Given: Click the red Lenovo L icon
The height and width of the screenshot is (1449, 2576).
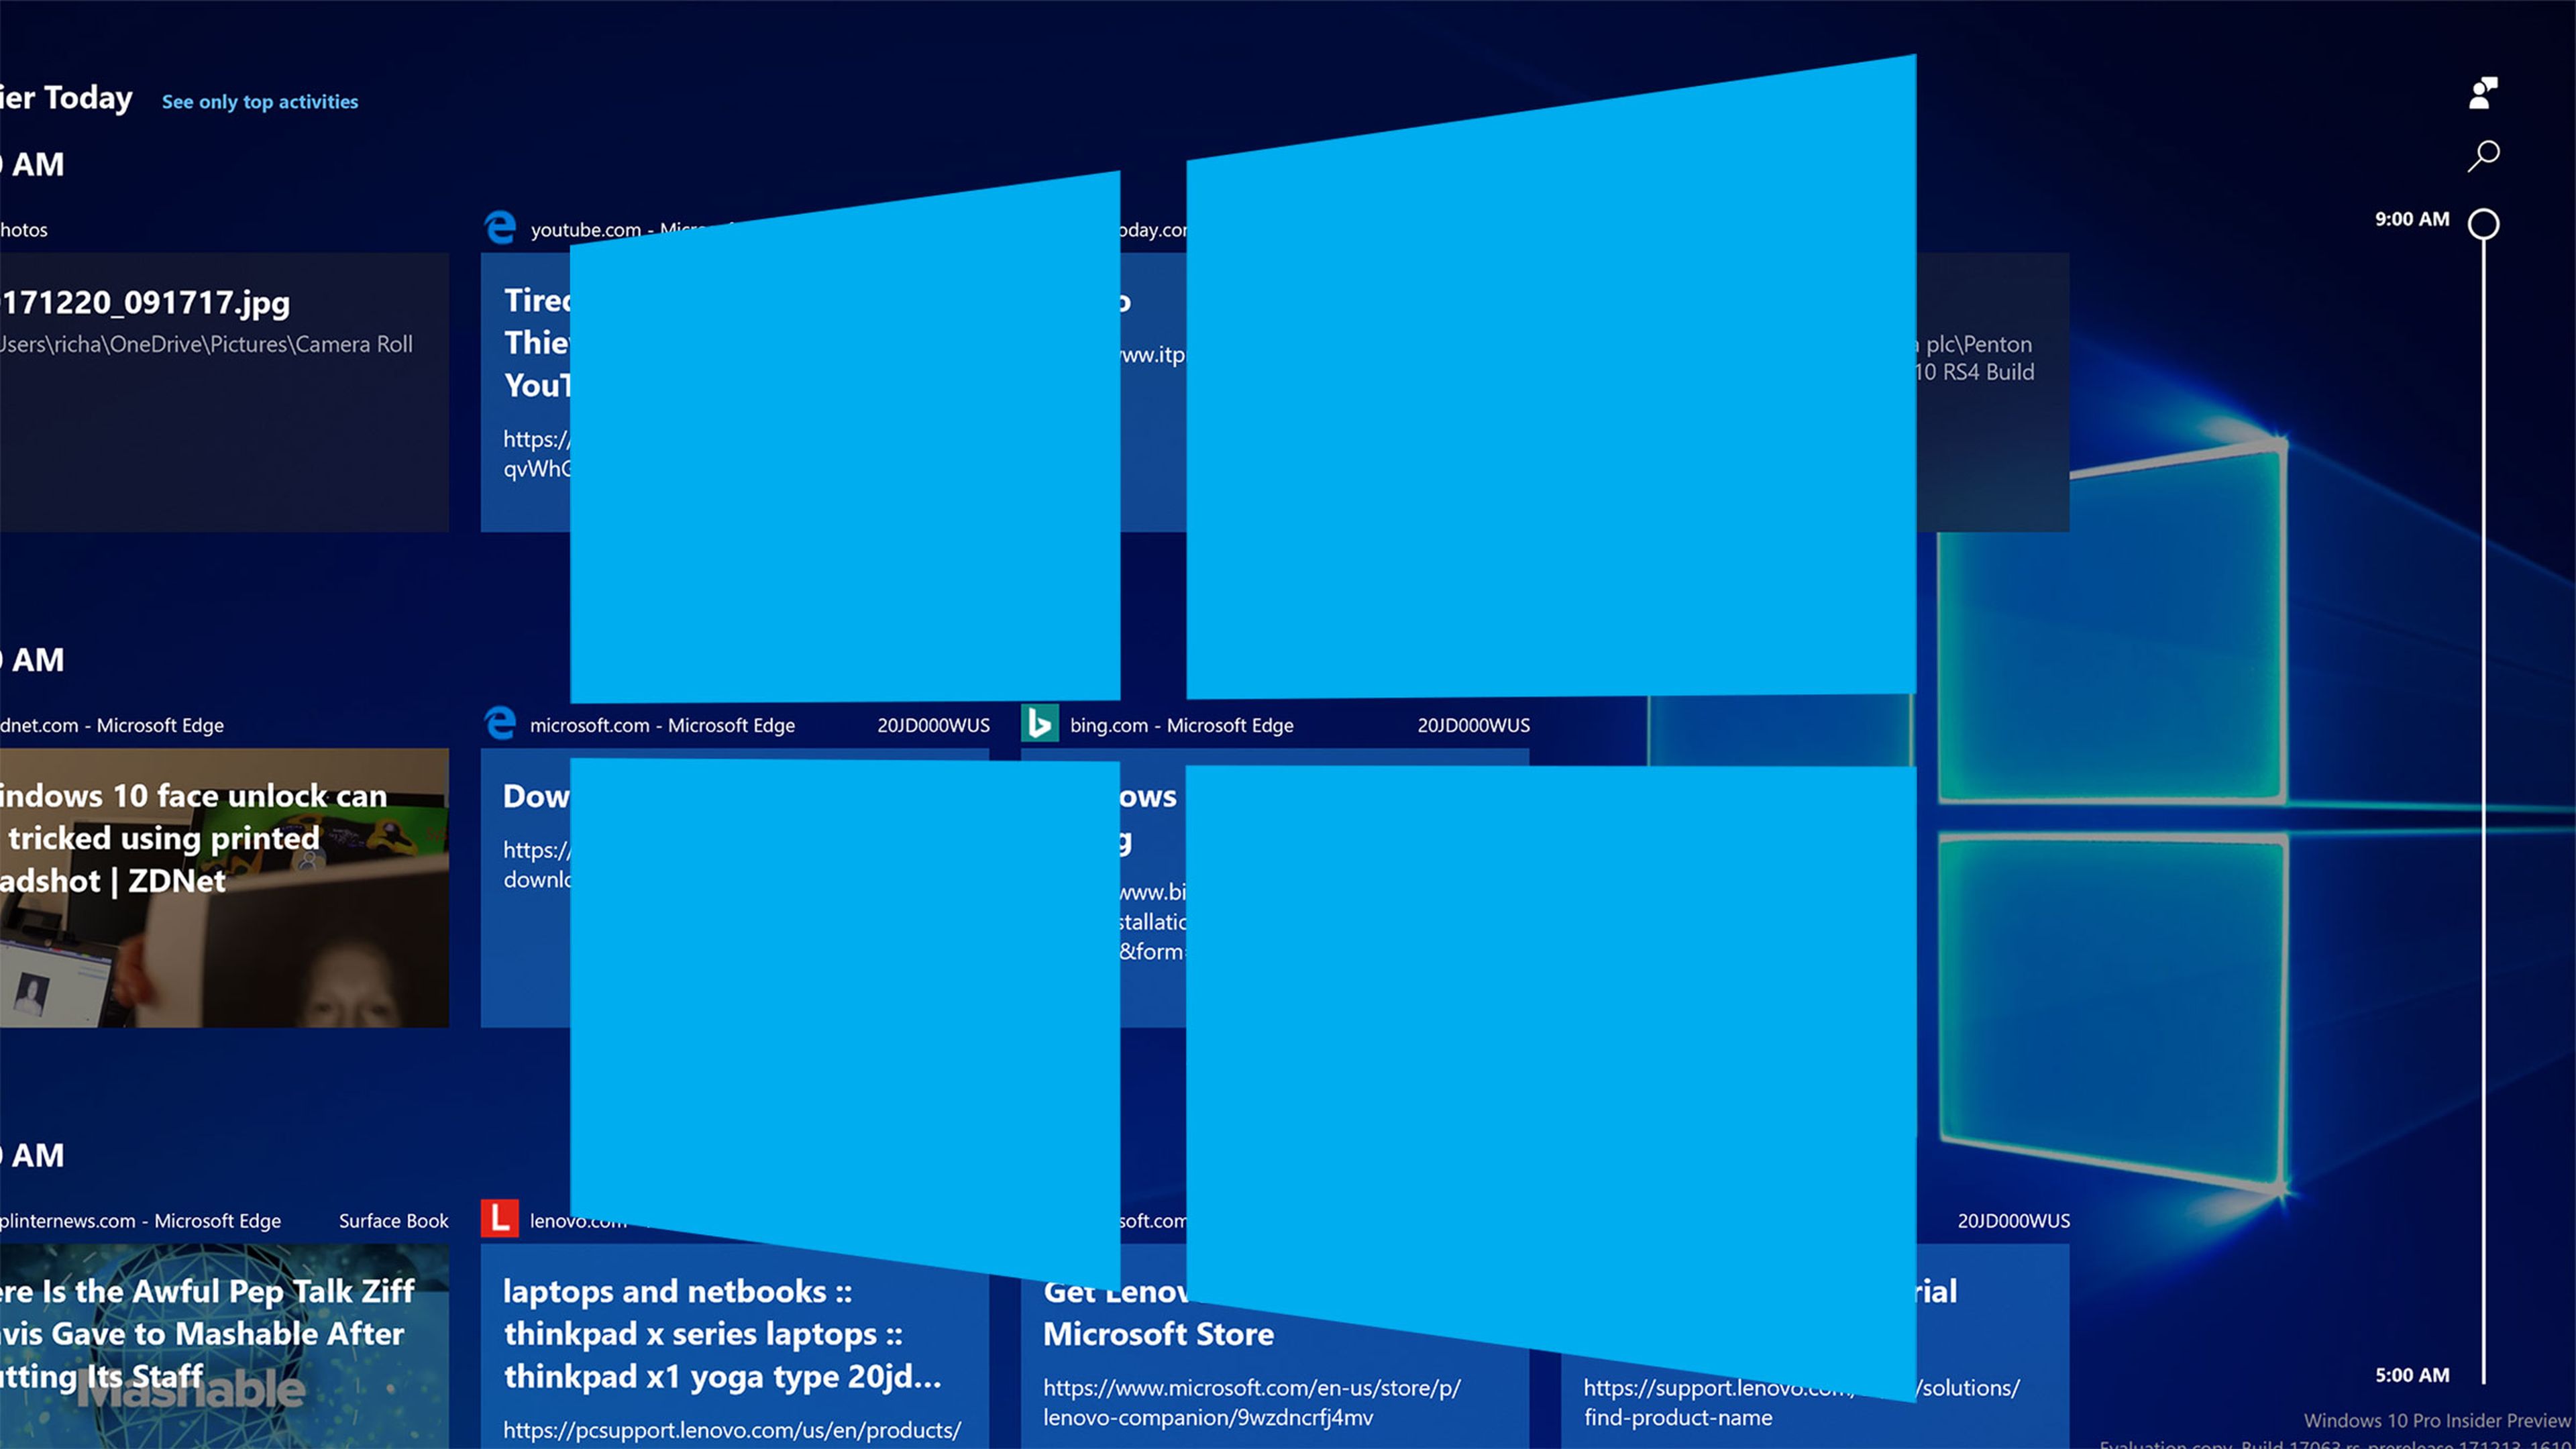Looking at the screenshot, I should coord(500,1218).
